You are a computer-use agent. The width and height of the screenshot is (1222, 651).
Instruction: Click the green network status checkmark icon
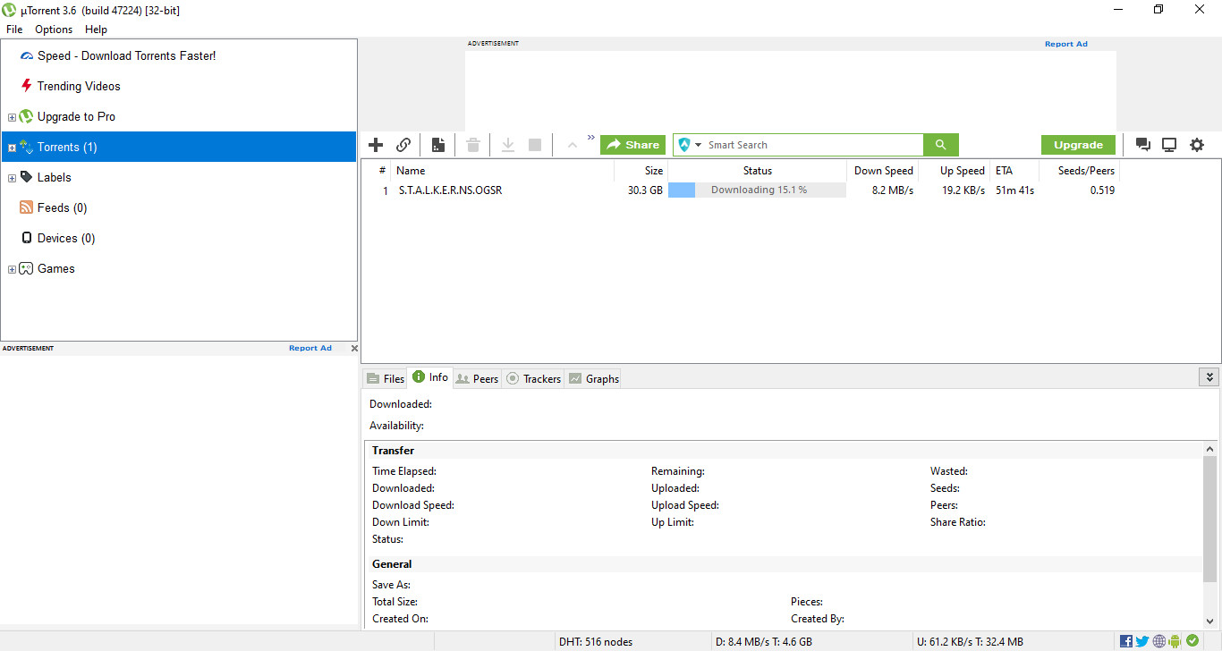pos(1192,641)
